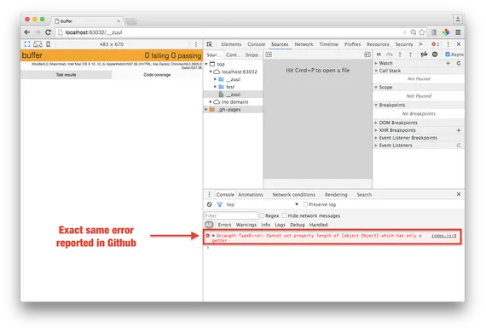Image resolution: width=486 pixels, height=332 pixels.
Task: Click the trash extension icon in toolbar
Action: click(x=434, y=32)
